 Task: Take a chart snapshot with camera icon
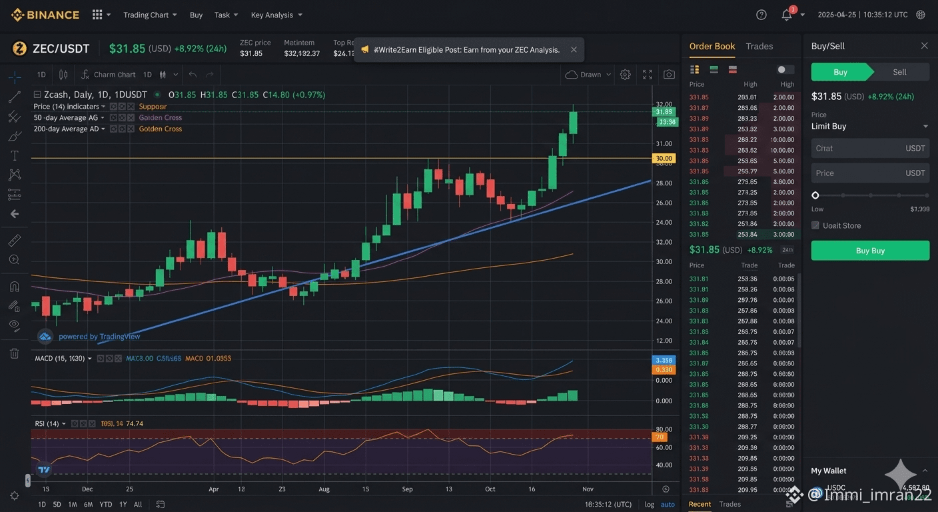pos(669,75)
